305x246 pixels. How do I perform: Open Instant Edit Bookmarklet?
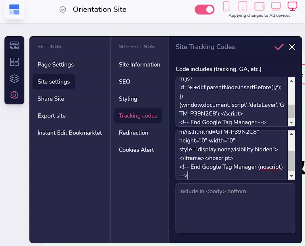(70, 133)
